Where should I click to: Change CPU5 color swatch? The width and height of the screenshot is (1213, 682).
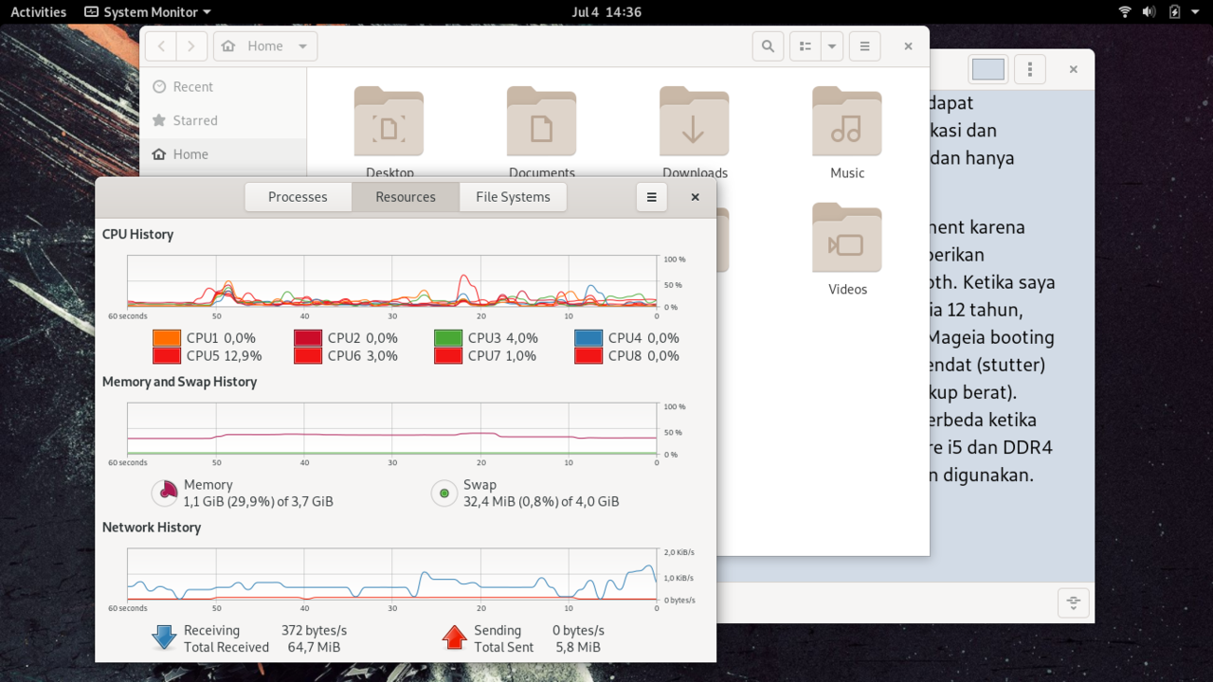click(x=166, y=356)
